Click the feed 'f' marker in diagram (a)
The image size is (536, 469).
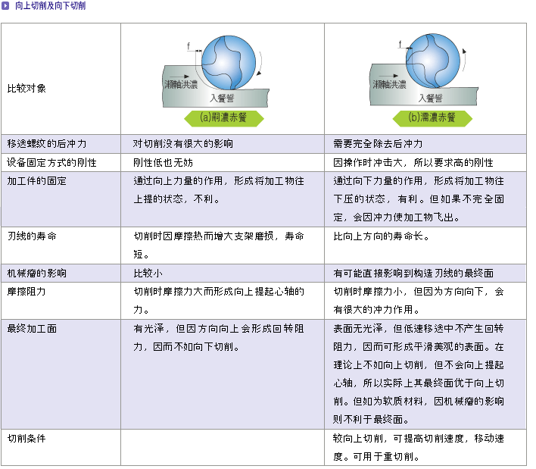tap(188, 47)
